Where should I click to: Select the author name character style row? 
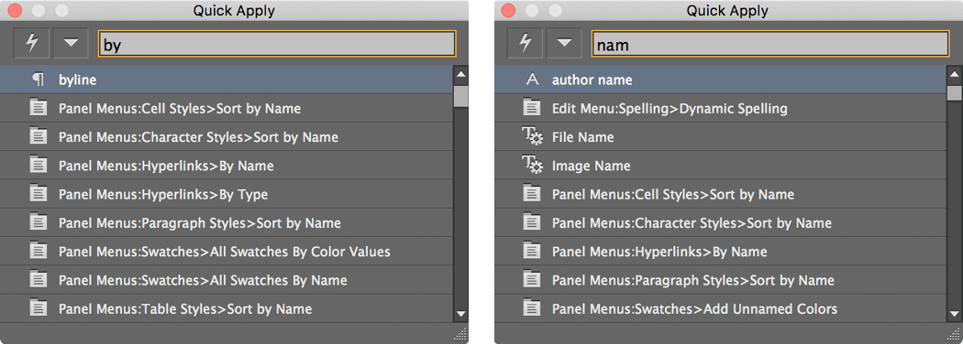(x=720, y=79)
